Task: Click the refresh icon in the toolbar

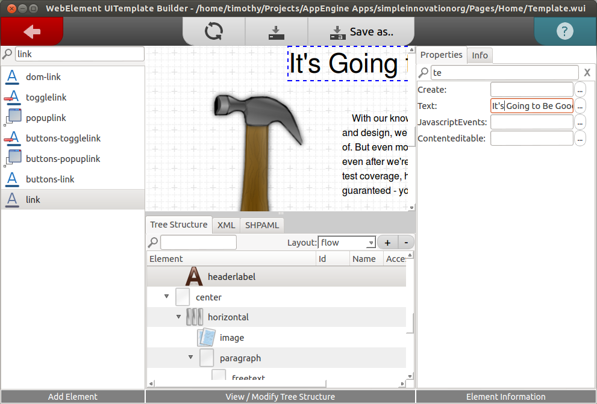Action: click(x=214, y=30)
